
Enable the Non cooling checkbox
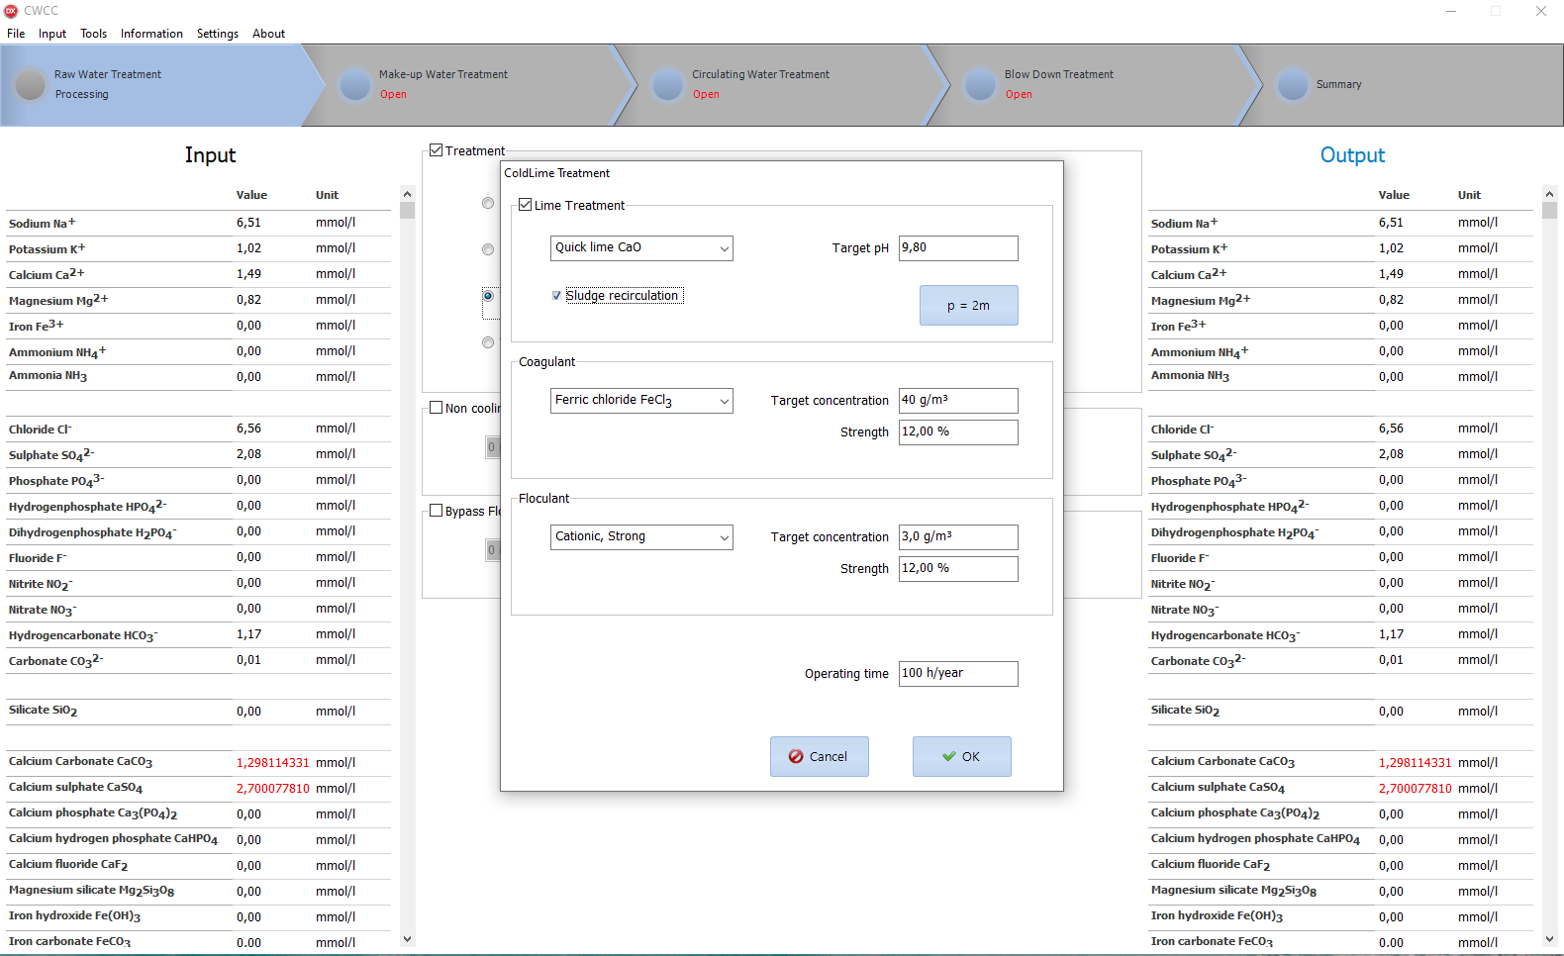(x=436, y=408)
